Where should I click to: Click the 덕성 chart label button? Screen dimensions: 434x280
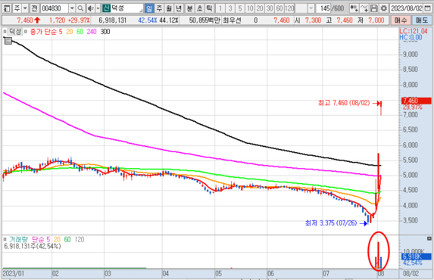pyautogui.click(x=15, y=32)
